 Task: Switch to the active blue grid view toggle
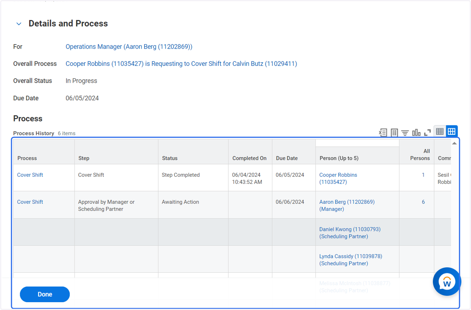pyautogui.click(x=452, y=131)
